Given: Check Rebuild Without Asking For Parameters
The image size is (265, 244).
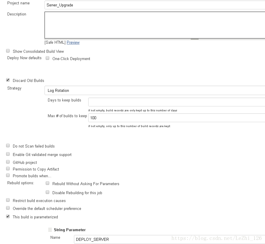Looking at the screenshot, I should tap(47, 183).
